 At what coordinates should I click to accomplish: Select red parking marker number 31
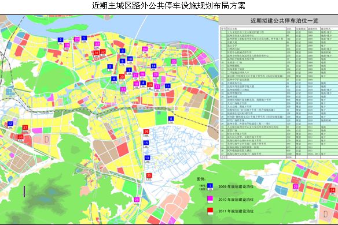96,54
